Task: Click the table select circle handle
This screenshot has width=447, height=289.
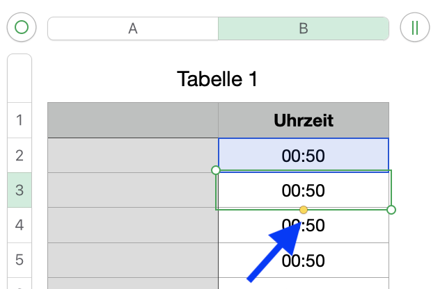Action: point(22,28)
